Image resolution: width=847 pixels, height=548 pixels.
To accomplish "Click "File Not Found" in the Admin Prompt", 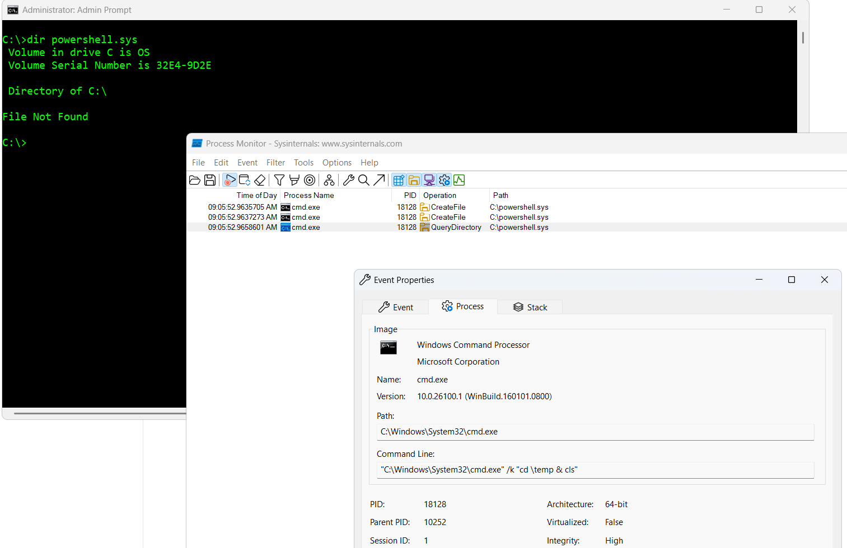I will tap(45, 117).
